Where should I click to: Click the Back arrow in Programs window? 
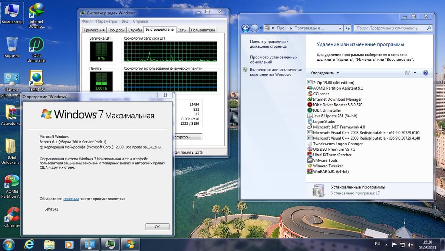click(245, 28)
